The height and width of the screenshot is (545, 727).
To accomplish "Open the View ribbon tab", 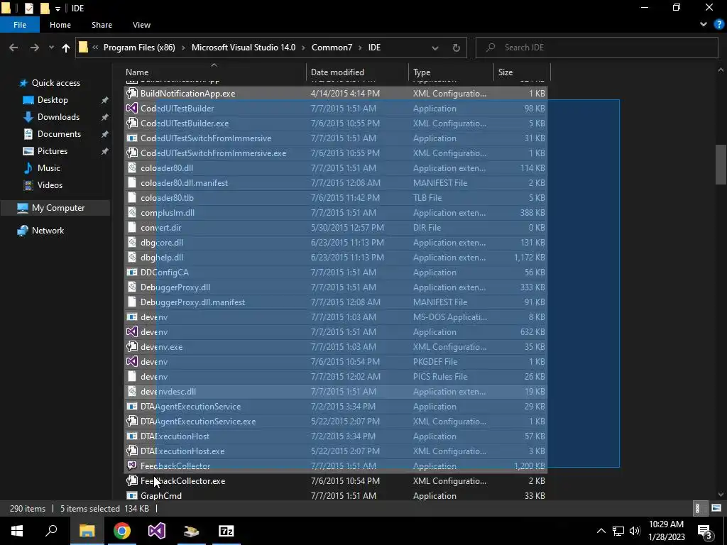I will tap(141, 25).
